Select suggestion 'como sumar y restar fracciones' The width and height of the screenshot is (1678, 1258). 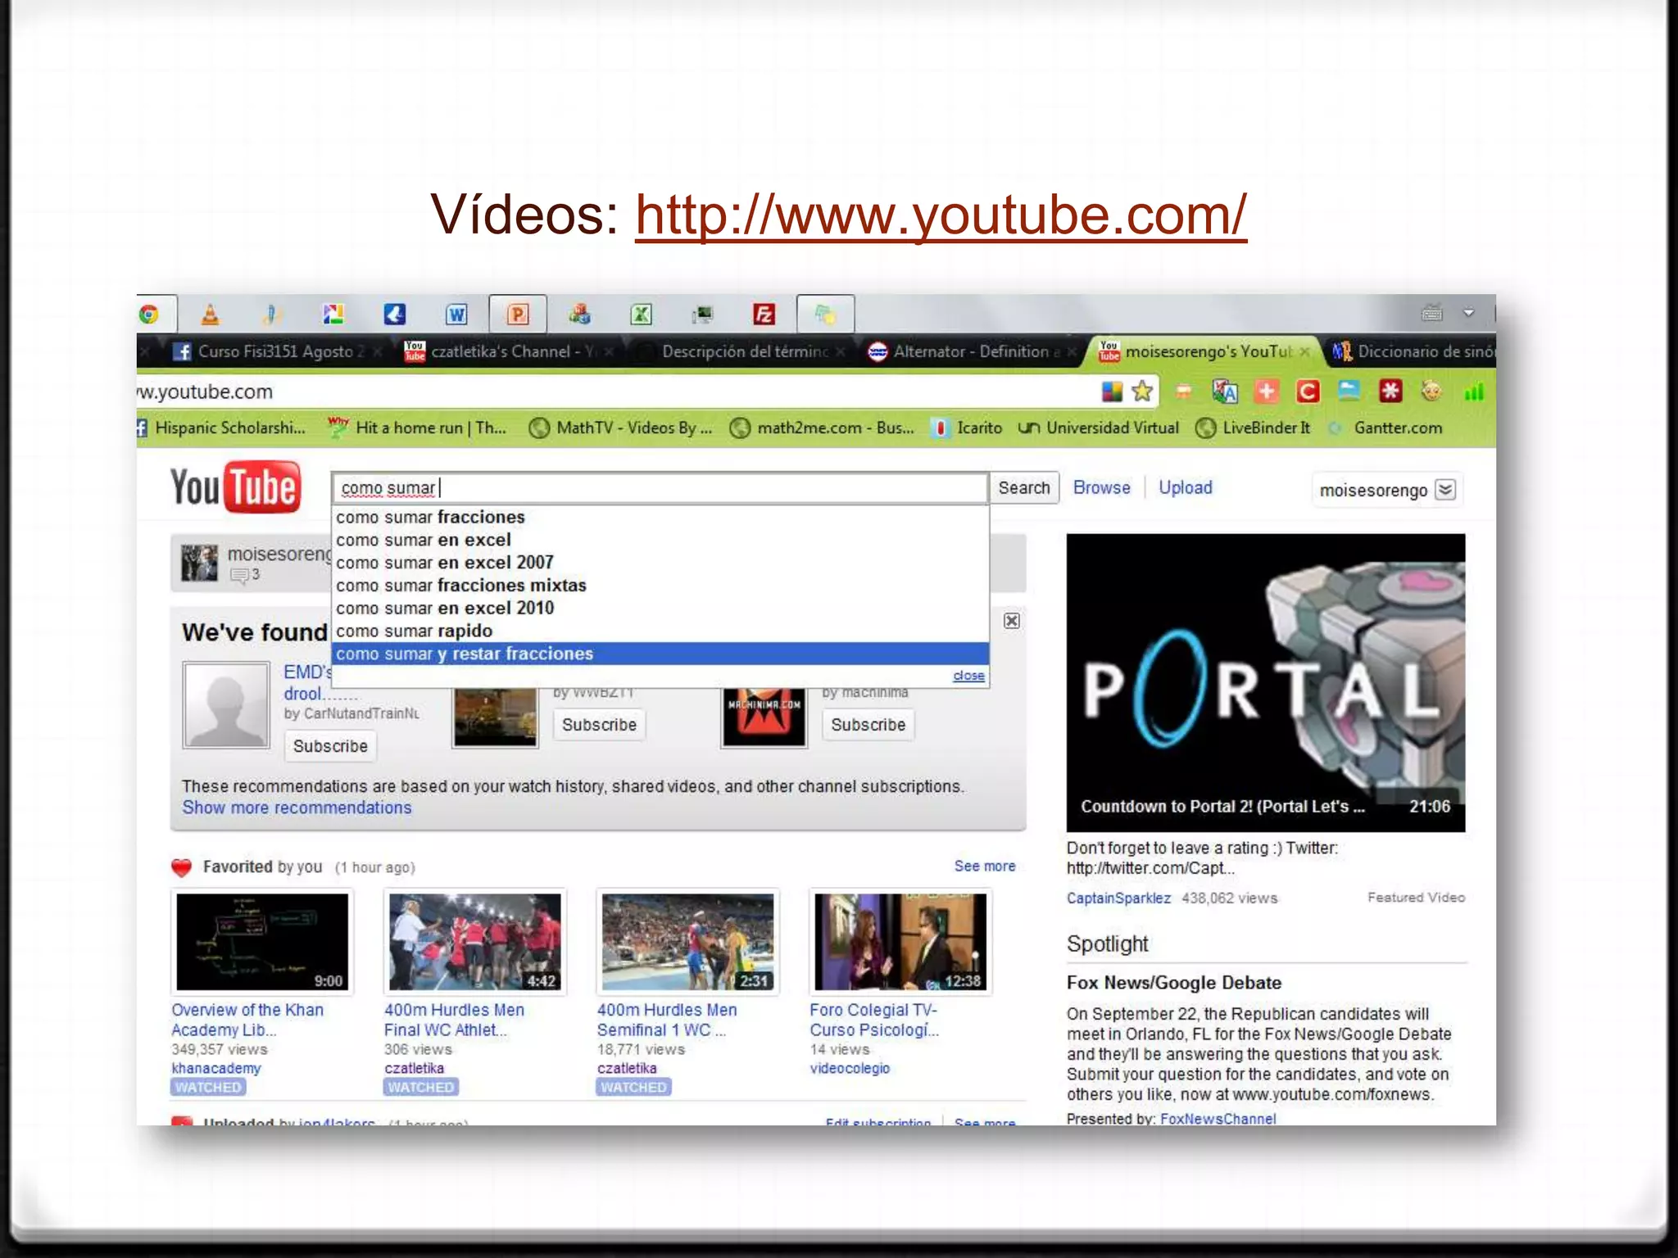pos(660,654)
